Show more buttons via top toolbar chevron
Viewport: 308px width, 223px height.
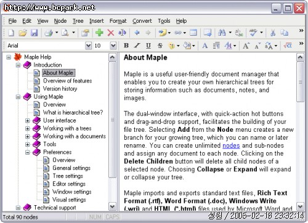[x=301, y=31]
